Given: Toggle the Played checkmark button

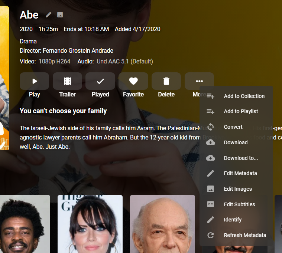Looking at the screenshot, I should click(x=100, y=81).
